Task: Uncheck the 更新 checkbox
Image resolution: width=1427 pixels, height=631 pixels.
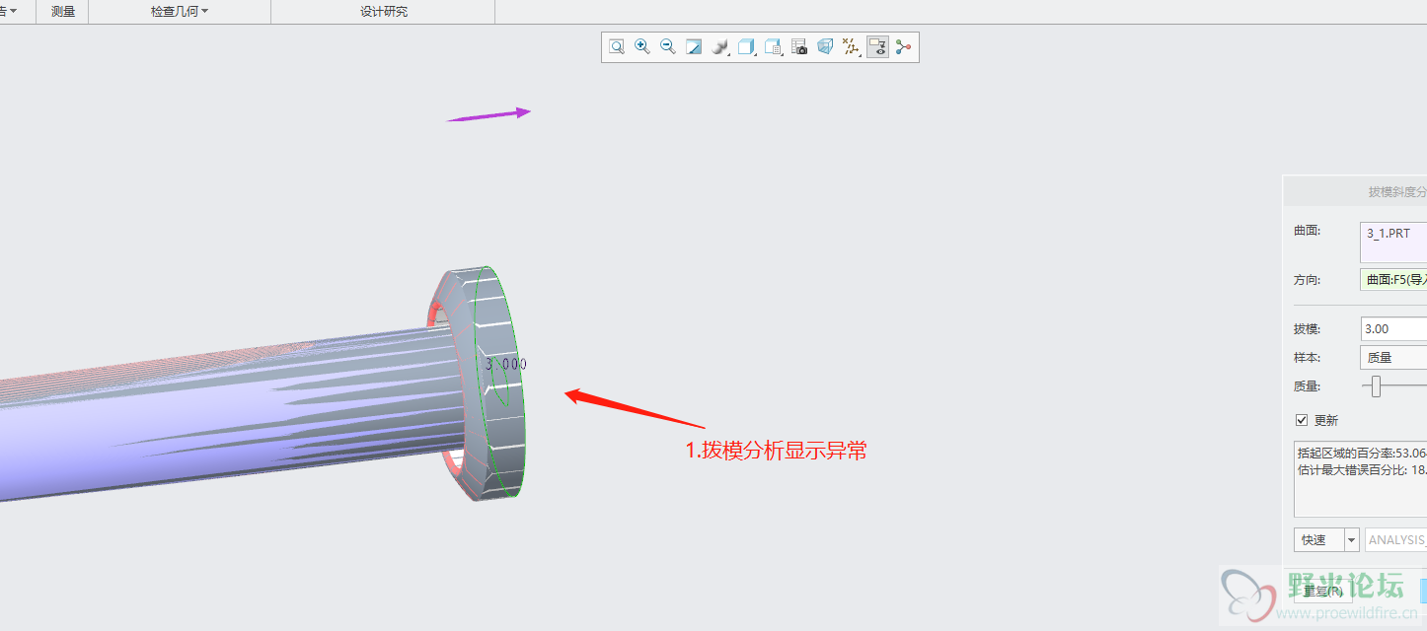Action: coord(1302,420)
